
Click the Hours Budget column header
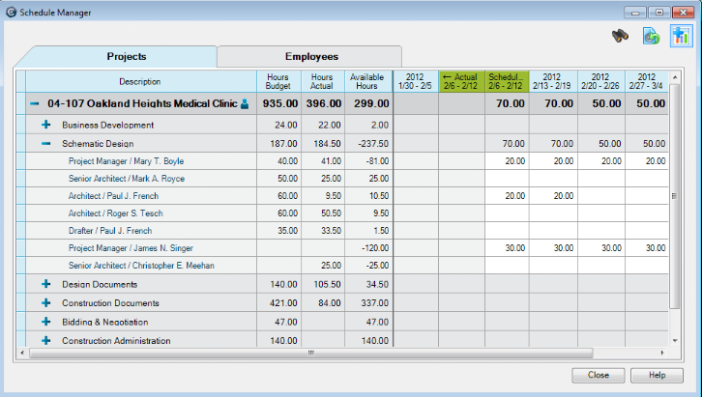point(278,81)
